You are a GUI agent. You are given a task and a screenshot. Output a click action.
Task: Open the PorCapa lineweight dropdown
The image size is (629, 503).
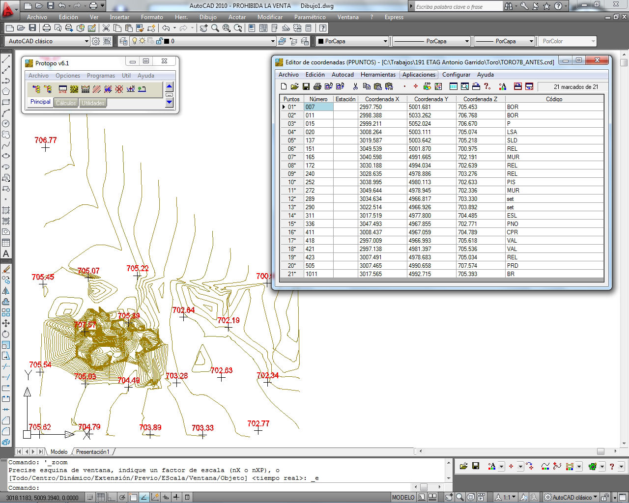pos(531,41)
